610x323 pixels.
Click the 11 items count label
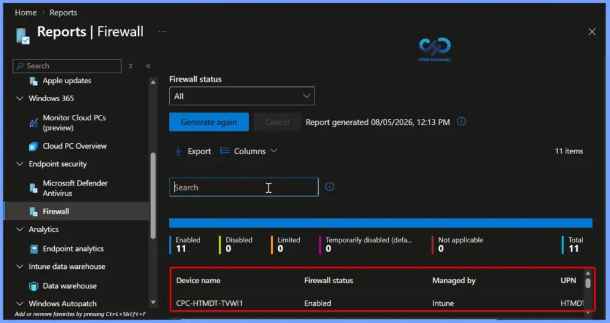tap(569, 151)
